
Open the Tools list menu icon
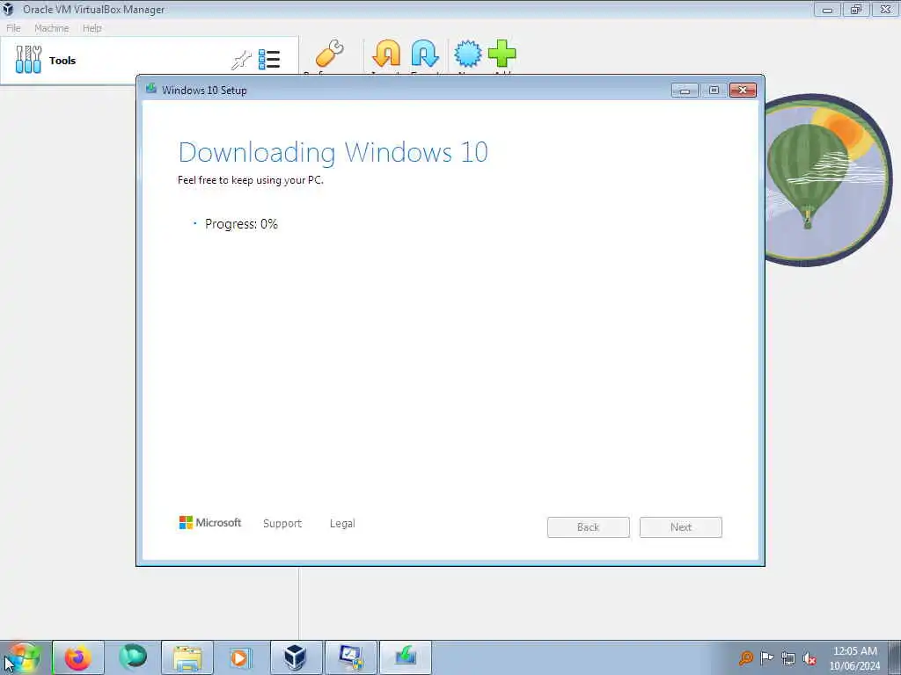pos(269,60)
